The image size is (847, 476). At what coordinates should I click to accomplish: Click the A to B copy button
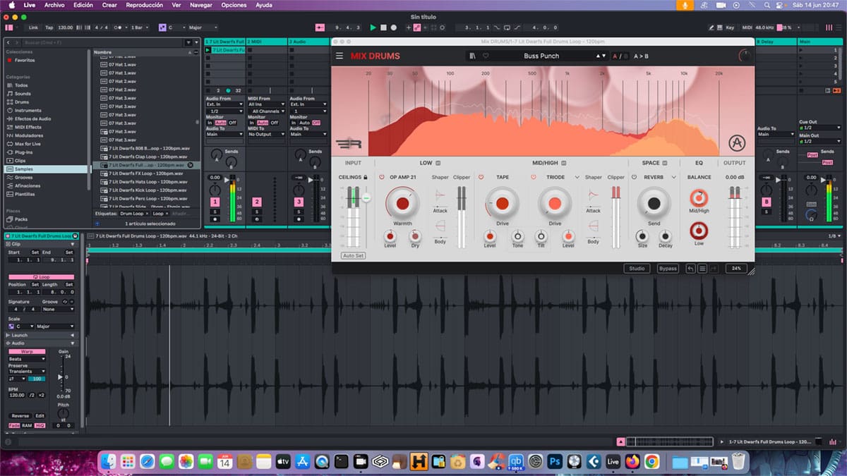[x=641, y=56]
